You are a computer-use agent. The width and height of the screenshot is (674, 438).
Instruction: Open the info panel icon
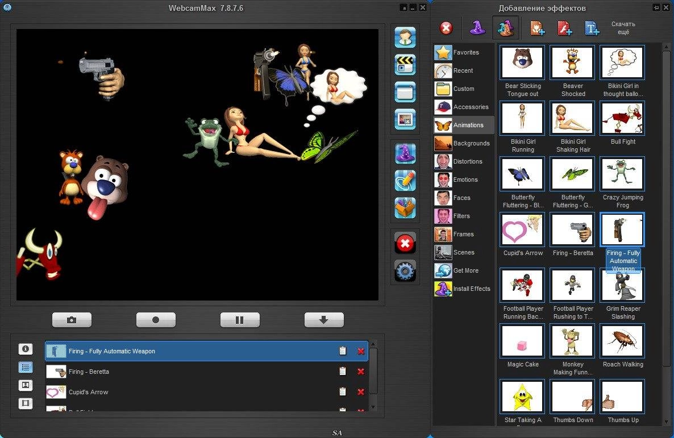click(x=26, y=349)
